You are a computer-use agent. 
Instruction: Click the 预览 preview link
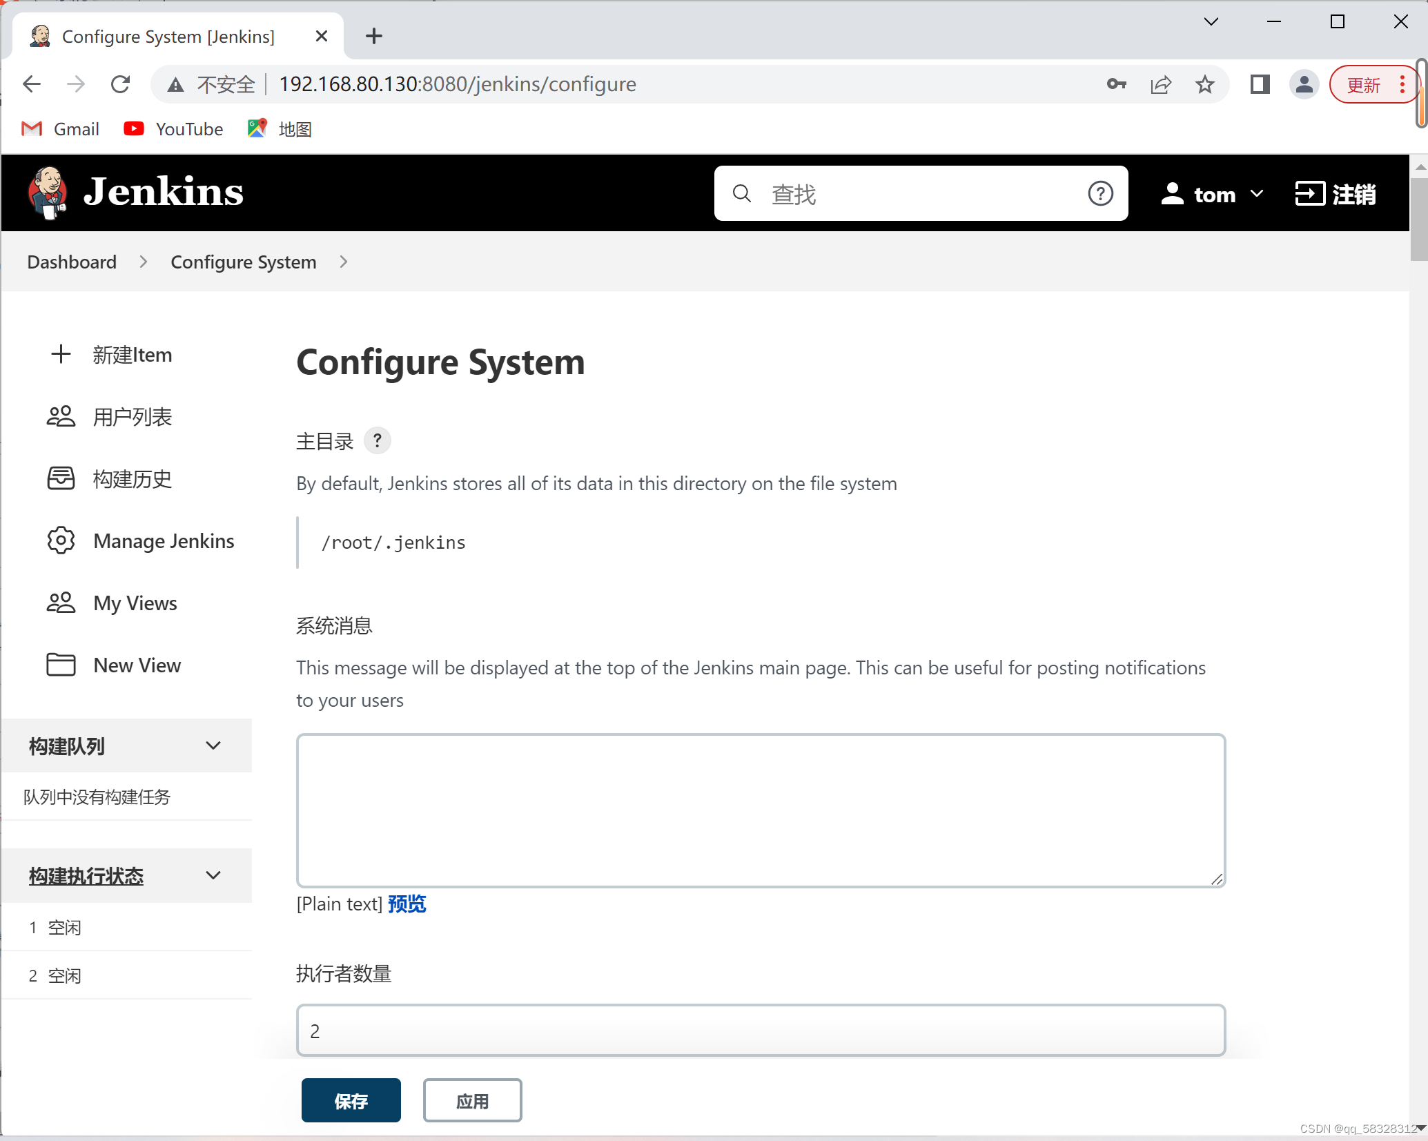407,904
